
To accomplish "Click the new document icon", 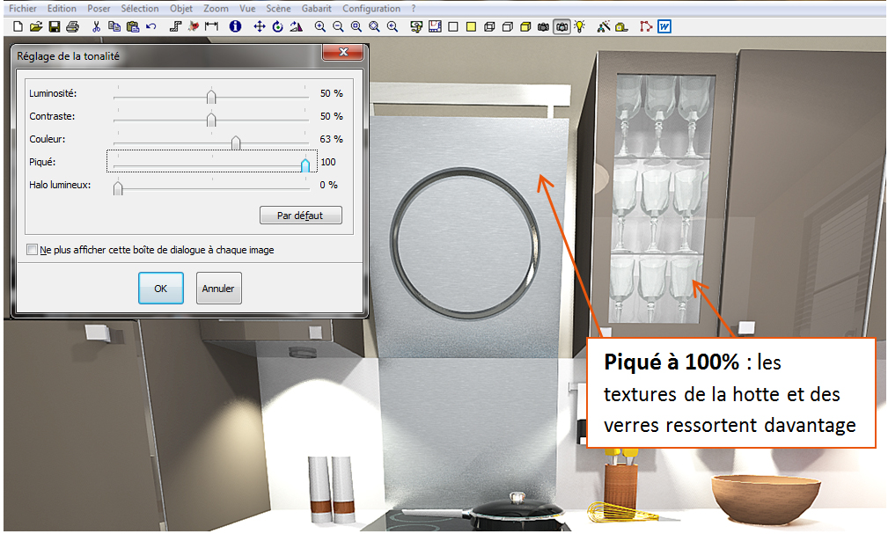I will point(19,26).
